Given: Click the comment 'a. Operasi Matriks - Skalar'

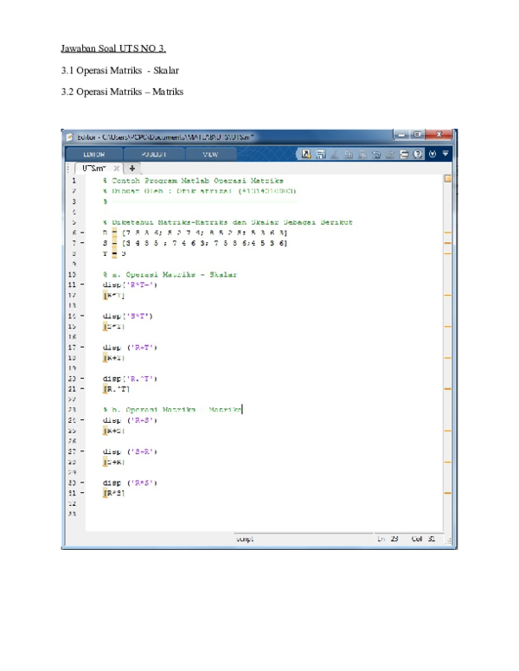Looking at the screenshot, I should point(170,274).
